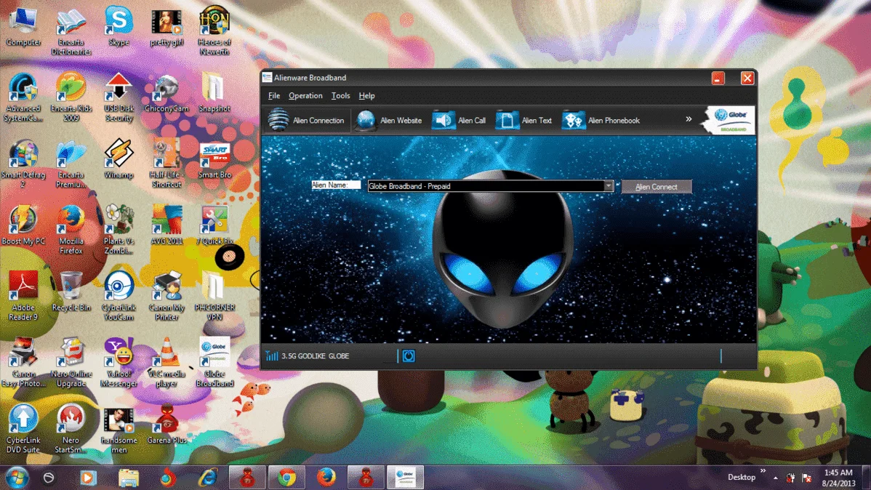The width and height of the screenshot is (871, 490).
Task: Launch USB Disk Security
Action: [119, 97]
